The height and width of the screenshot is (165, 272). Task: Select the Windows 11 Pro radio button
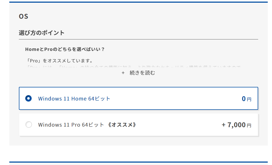pyautogui.click(x=28, y=124)
